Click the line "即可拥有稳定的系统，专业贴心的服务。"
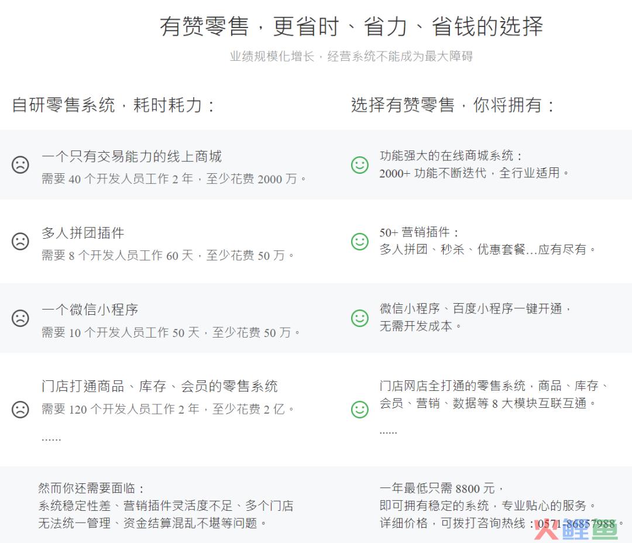 click(x=487, y=506)
